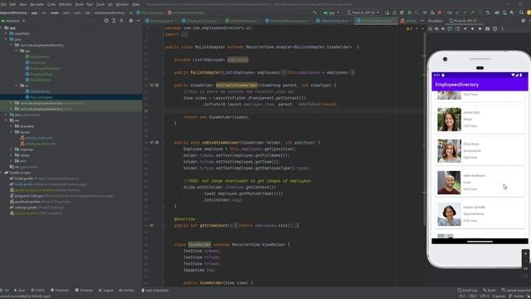Open the App Inspection tool window
Image resolution: width=531 pixels, height=299 pixels.
coord(155,290)
